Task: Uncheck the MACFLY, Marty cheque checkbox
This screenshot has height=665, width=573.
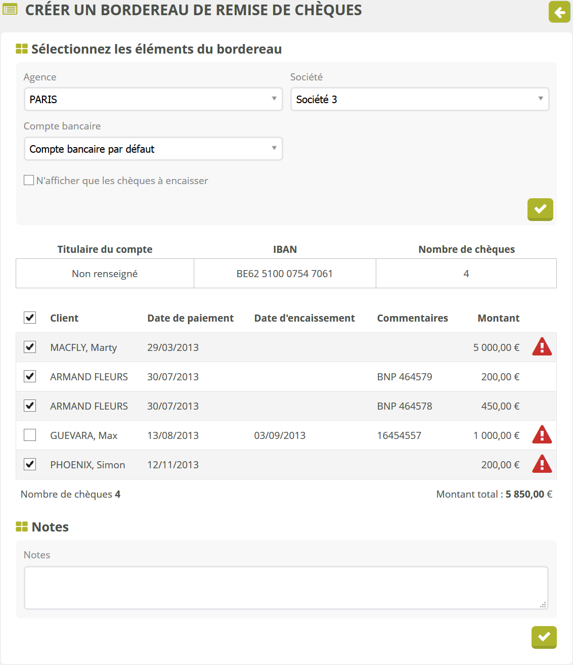Action: point(30,347)
